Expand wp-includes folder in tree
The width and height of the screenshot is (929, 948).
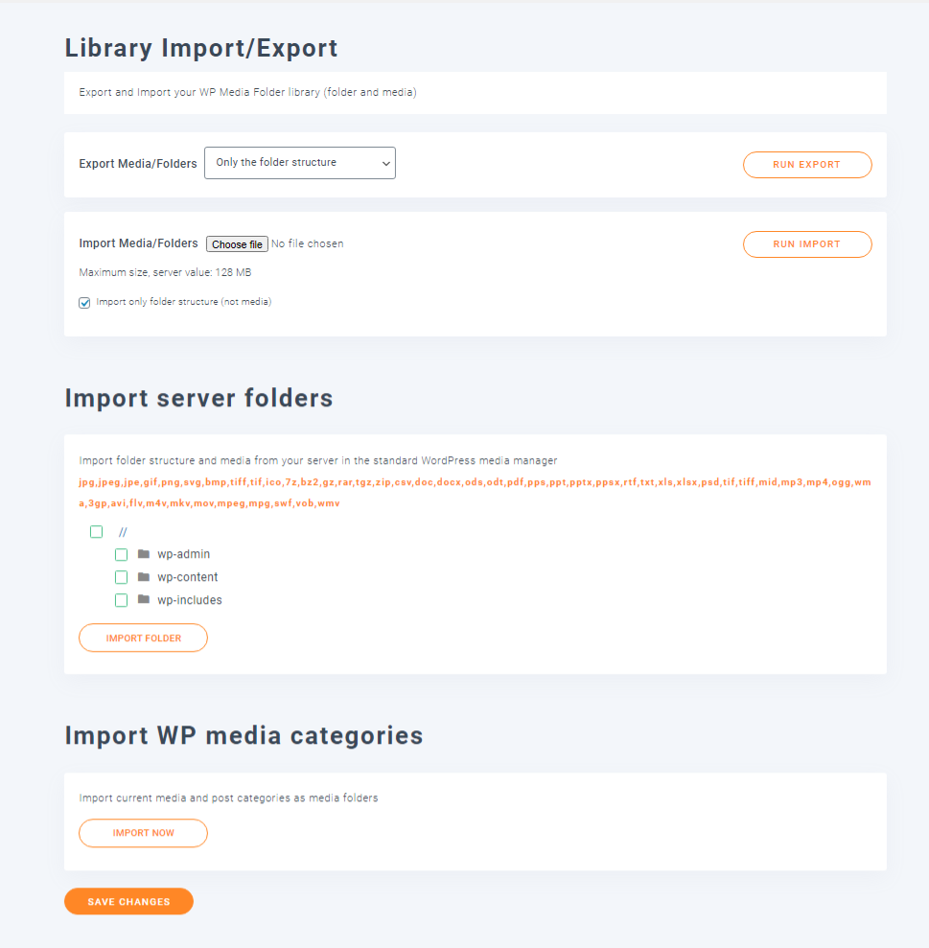point(189,600)
